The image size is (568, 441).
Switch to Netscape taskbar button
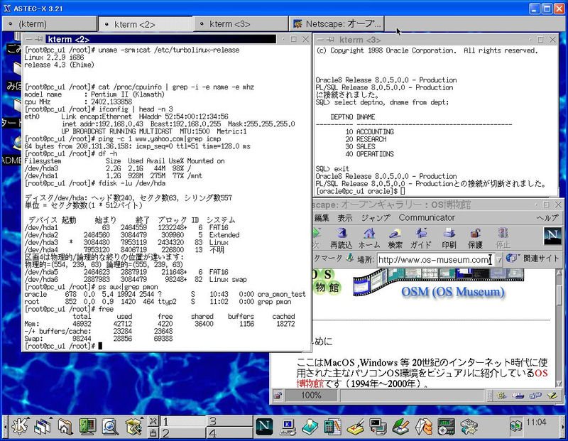[337, 24]
